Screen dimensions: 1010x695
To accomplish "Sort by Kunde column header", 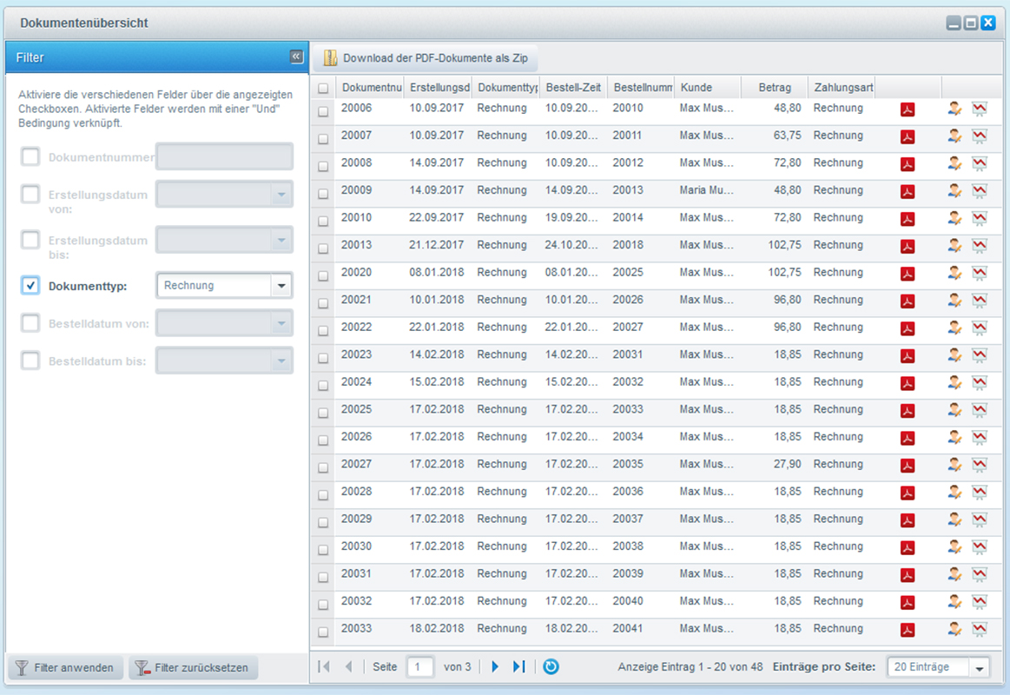I will click(x=708, y=87).
